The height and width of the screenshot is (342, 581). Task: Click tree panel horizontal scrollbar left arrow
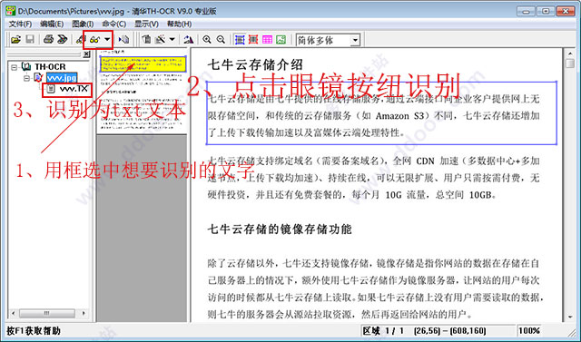pyautogui.click(x=14, y=314)
